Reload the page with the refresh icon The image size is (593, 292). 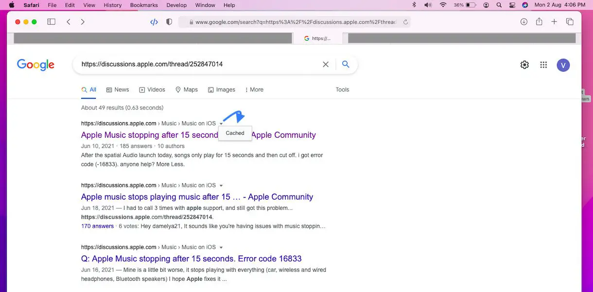[x=405, y=22]
